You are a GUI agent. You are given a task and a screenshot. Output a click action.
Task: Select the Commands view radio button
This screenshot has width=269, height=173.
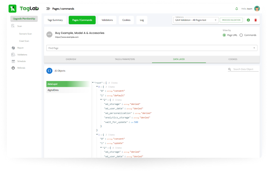[241, 35]
